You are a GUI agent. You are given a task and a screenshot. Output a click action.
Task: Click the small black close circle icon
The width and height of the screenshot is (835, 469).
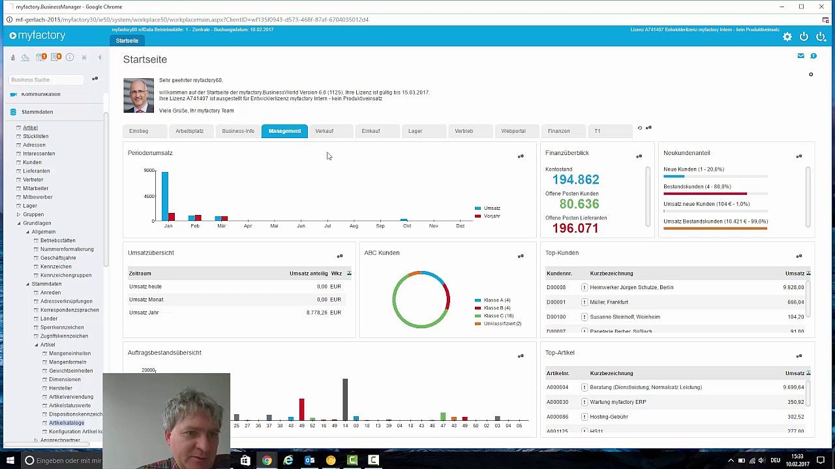coord(811,74)
